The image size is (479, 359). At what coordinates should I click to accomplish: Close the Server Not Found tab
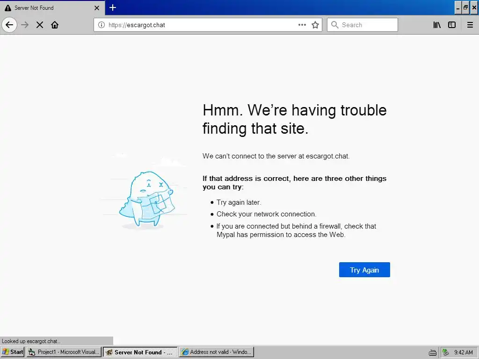pyautogui.click(x=97, y=8)
